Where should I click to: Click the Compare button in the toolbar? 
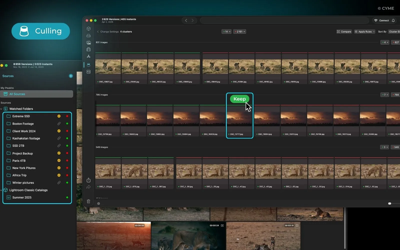pos(344,31)
